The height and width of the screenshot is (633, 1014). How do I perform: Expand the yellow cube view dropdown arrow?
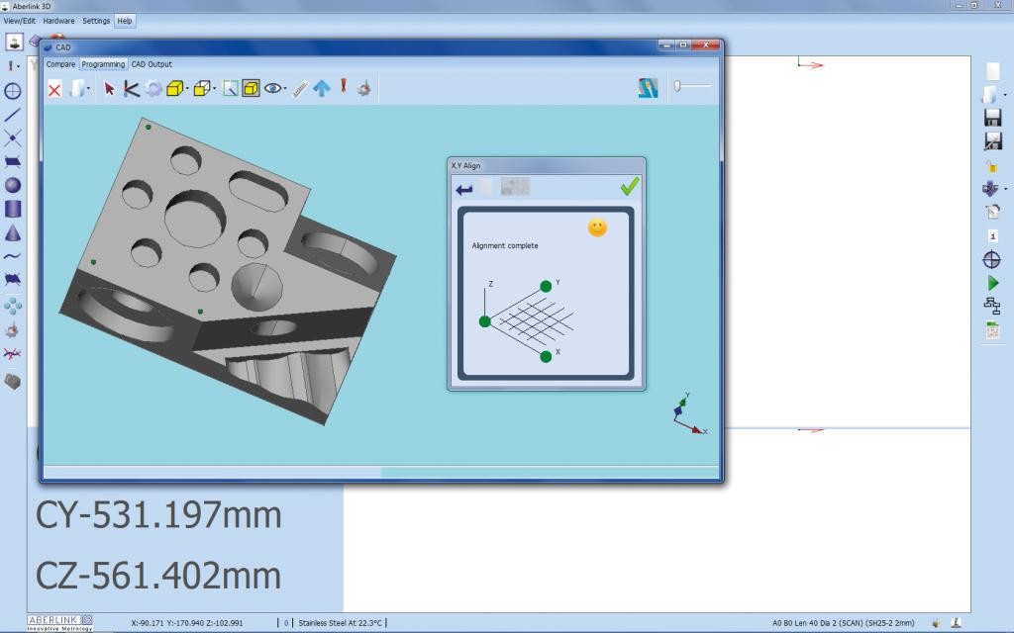188,89
